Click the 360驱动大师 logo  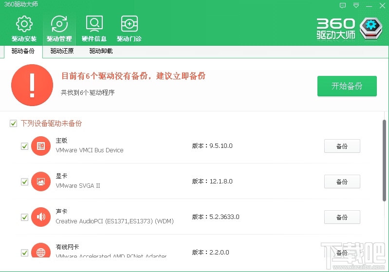pos(349,29)
